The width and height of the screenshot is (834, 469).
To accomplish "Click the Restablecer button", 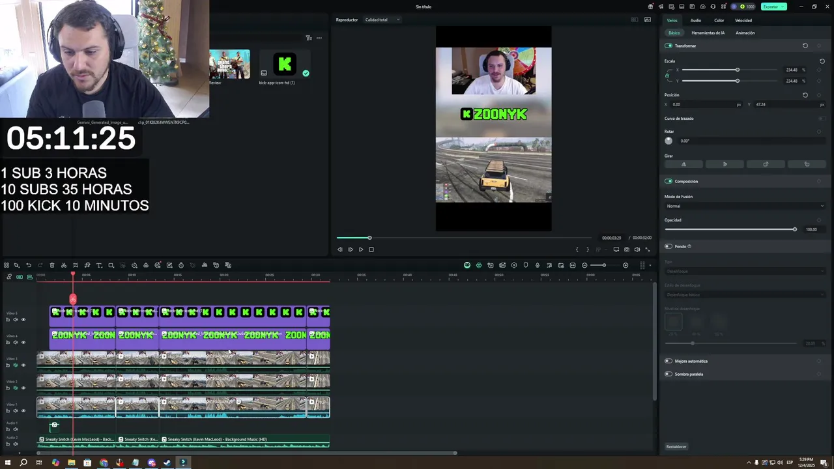I will [x=676, y=447].
